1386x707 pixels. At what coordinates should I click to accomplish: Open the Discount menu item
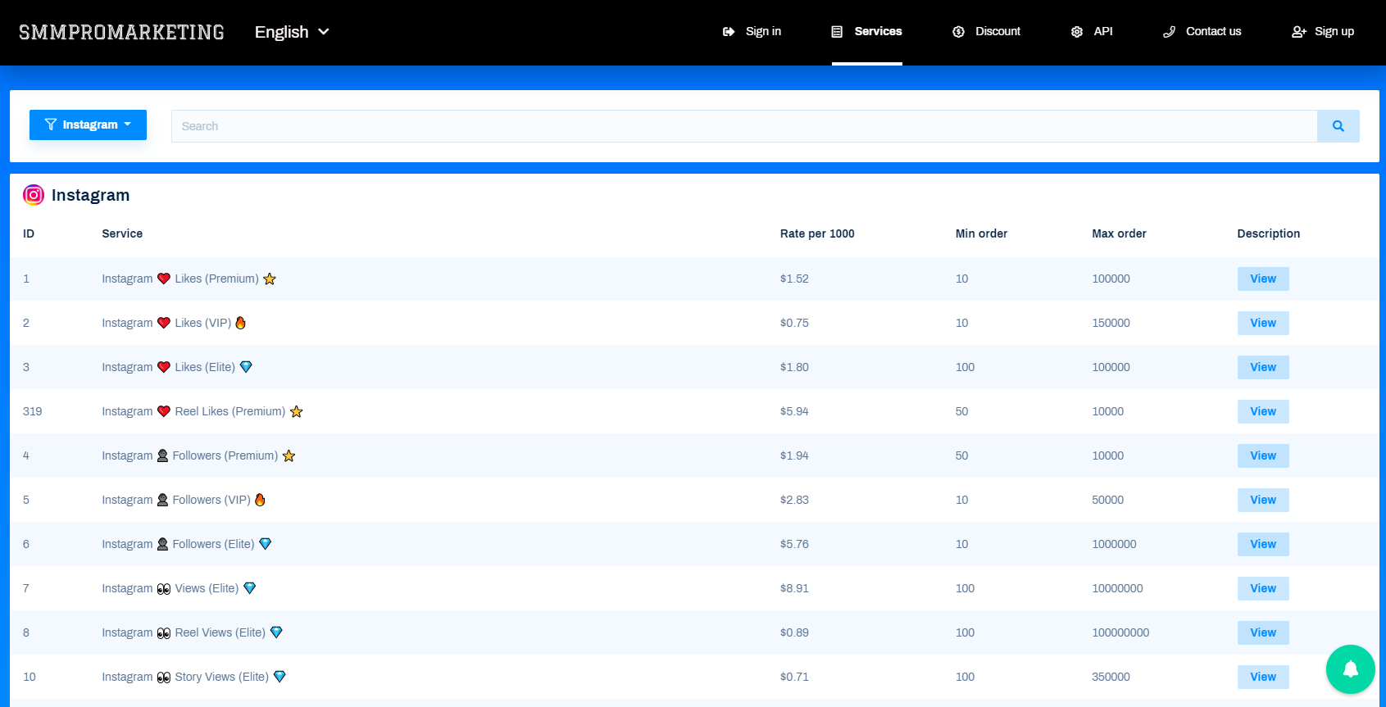[987, 32]
